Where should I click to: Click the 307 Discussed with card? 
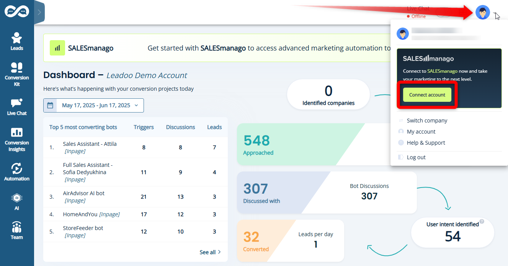click(x=327, y=193)
